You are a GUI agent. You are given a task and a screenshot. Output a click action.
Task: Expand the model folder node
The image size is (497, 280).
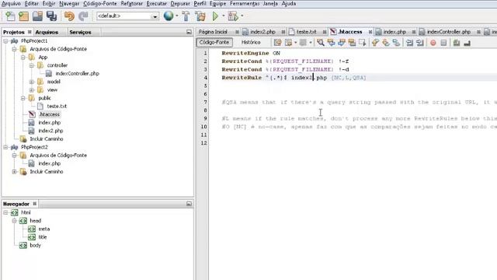click(x=32, y=82)
